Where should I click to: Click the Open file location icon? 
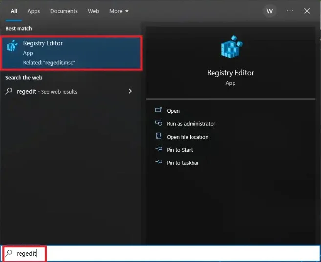coord(158,137)
